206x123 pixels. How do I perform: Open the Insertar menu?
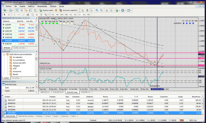(x=22, y=6)
